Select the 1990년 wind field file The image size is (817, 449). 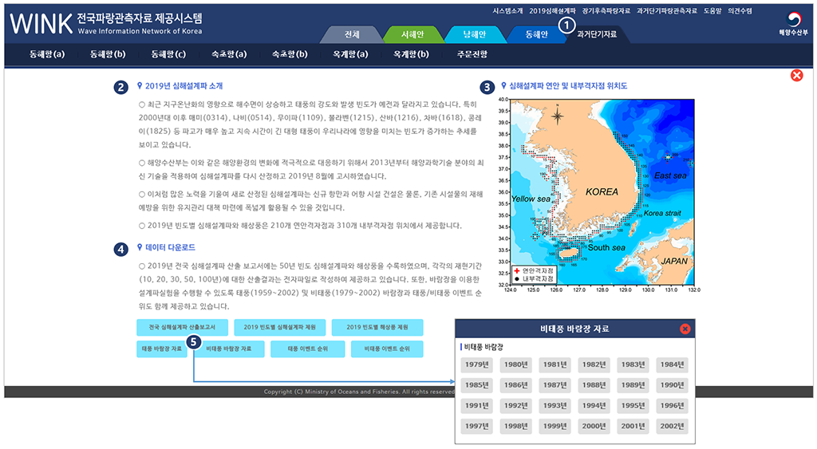click(x=672, y=385)
